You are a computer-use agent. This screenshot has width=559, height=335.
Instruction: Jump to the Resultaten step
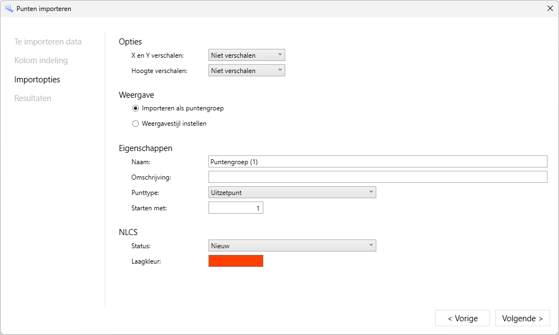[33, 98]
